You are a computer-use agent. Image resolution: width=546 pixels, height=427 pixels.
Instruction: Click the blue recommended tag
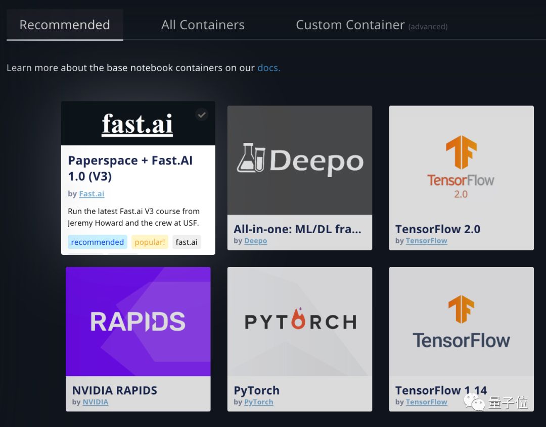[x=97, y=242]
